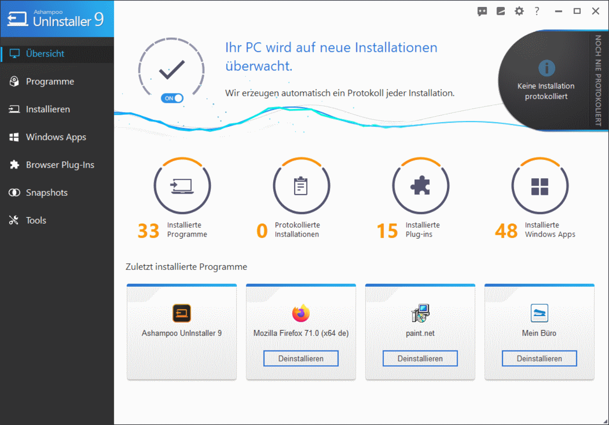Uninstall Mozilla Firefox via Deinstallieren

click(301, 358)
